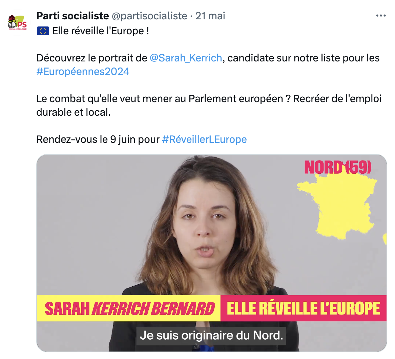Open the #Européennes2024 hashtag
This screenshot has height=359, width=395.
(83, 72)
